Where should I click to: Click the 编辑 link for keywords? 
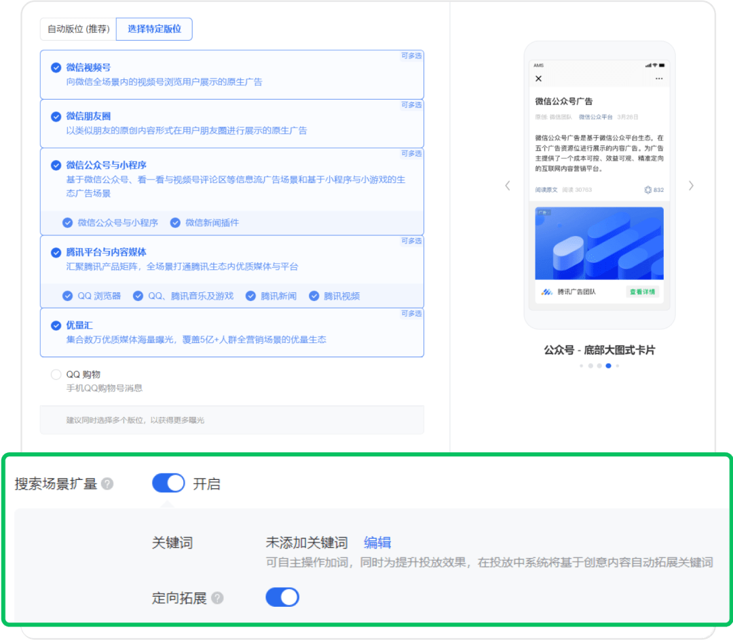coord(377,542)
